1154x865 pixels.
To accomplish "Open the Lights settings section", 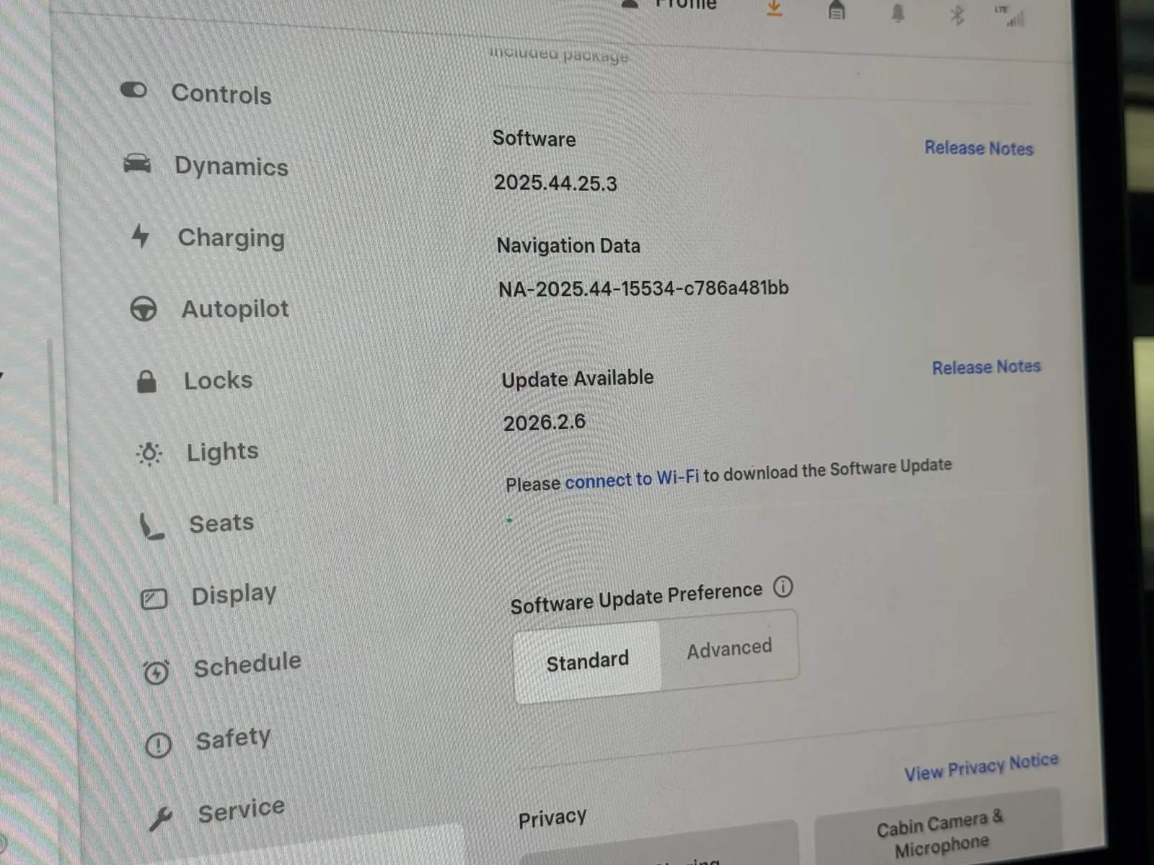I will point(222,452).
